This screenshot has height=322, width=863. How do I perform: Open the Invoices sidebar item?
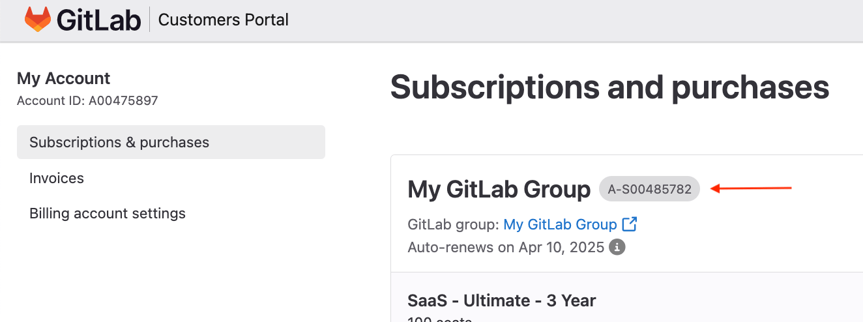pyautogui.click(x=57, y=178)
